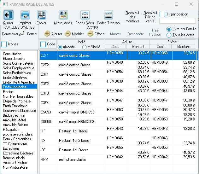Select the Extractions Lactéale family
This screenshot has height=174, width=199.
point(20,153)
